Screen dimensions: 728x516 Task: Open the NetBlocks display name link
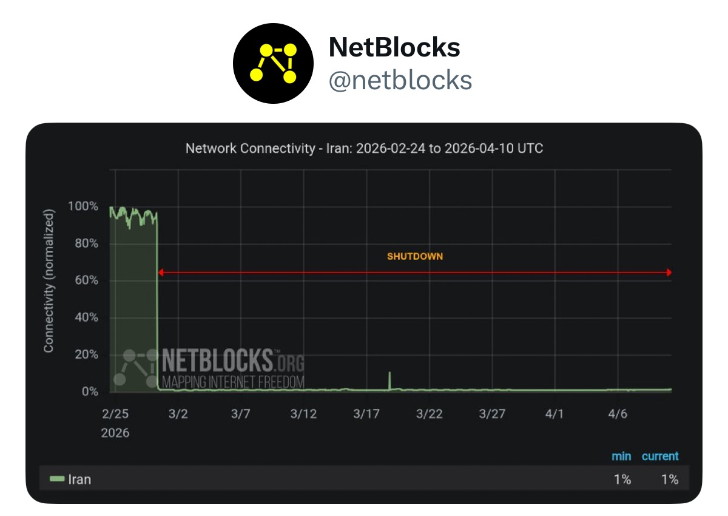tap(394, 47)
